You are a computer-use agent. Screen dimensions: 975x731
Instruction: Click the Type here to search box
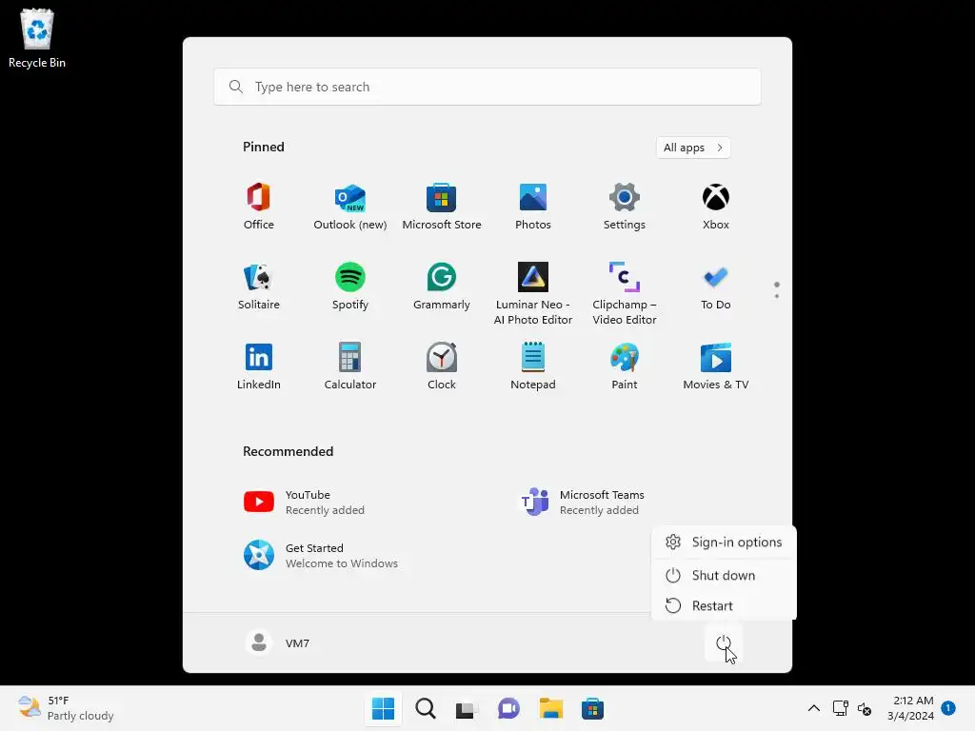(x=487, y=87)
